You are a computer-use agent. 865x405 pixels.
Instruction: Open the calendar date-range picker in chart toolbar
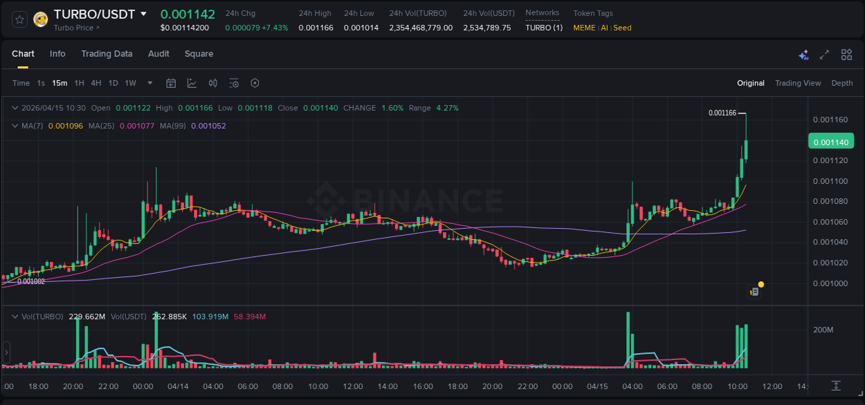171,83
